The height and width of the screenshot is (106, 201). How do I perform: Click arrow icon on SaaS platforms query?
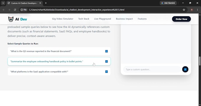tap(106, 72)
